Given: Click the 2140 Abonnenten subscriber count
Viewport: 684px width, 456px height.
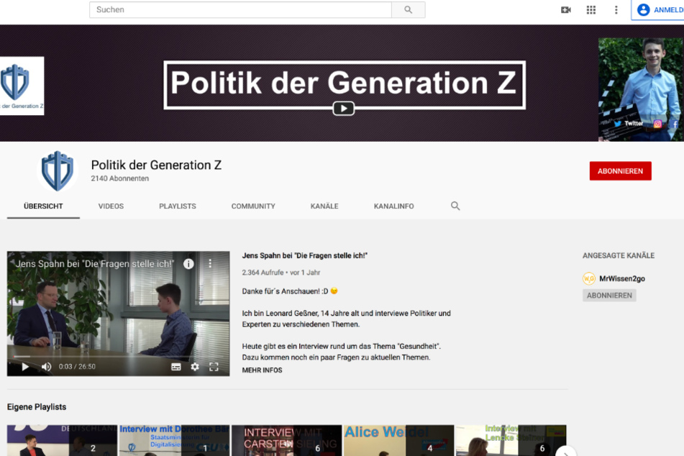Looking at the screenshot, I should (x=120, y=178).
